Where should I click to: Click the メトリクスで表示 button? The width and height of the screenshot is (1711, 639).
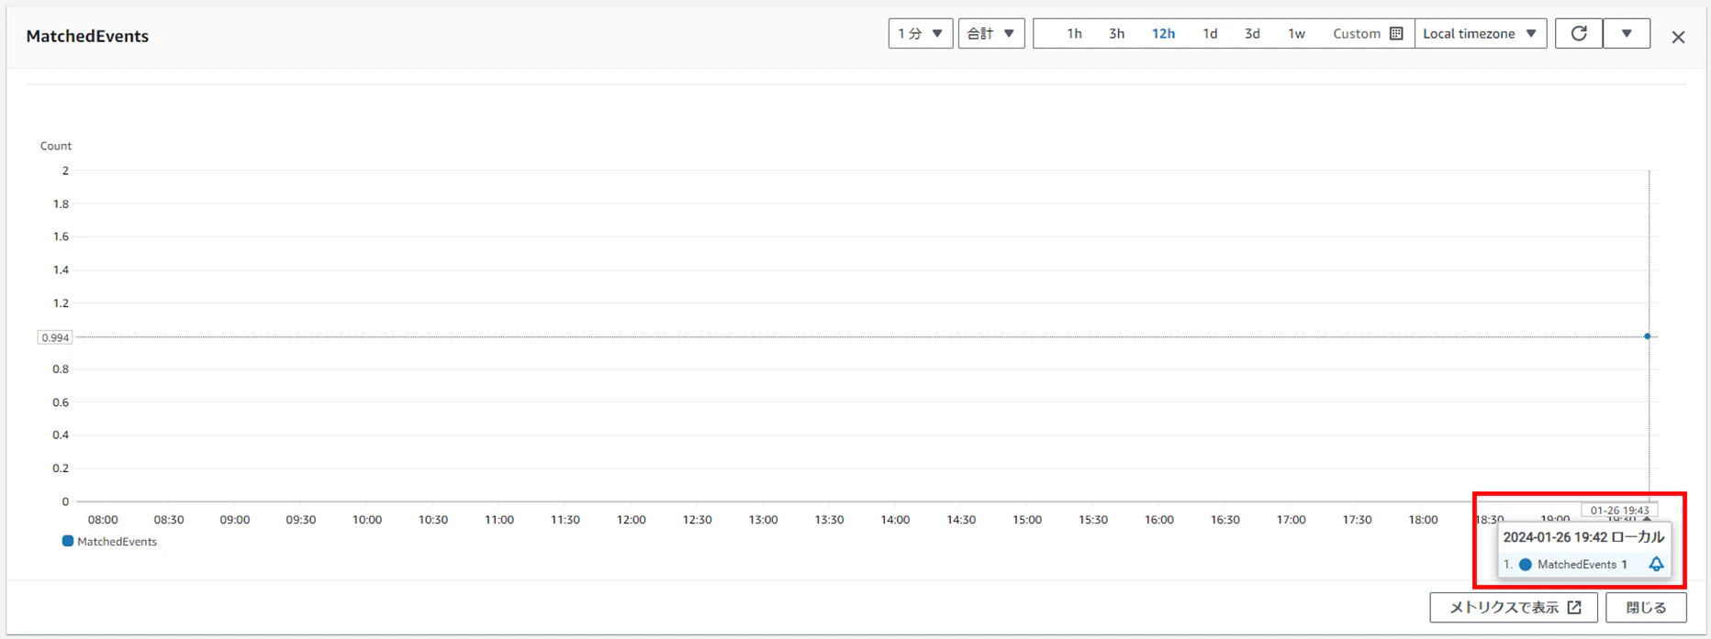[1514, 607]
